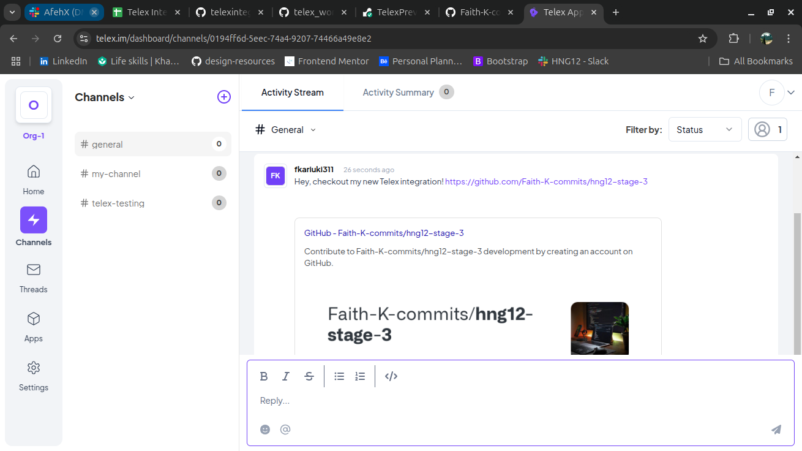View channel members count button
This screenshot has width=802, height=451.
click(768, 129)
